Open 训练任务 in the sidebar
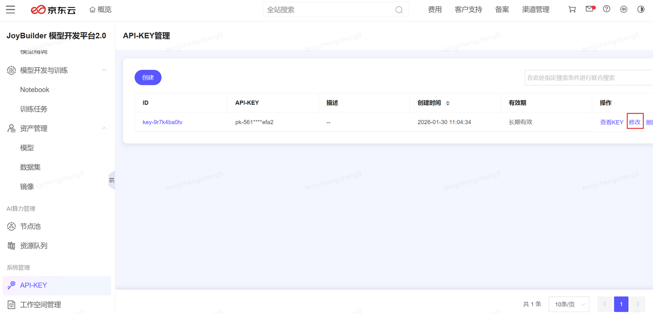Image resolution: width=653 pixels, height=314 pixels. coord(34,109)
